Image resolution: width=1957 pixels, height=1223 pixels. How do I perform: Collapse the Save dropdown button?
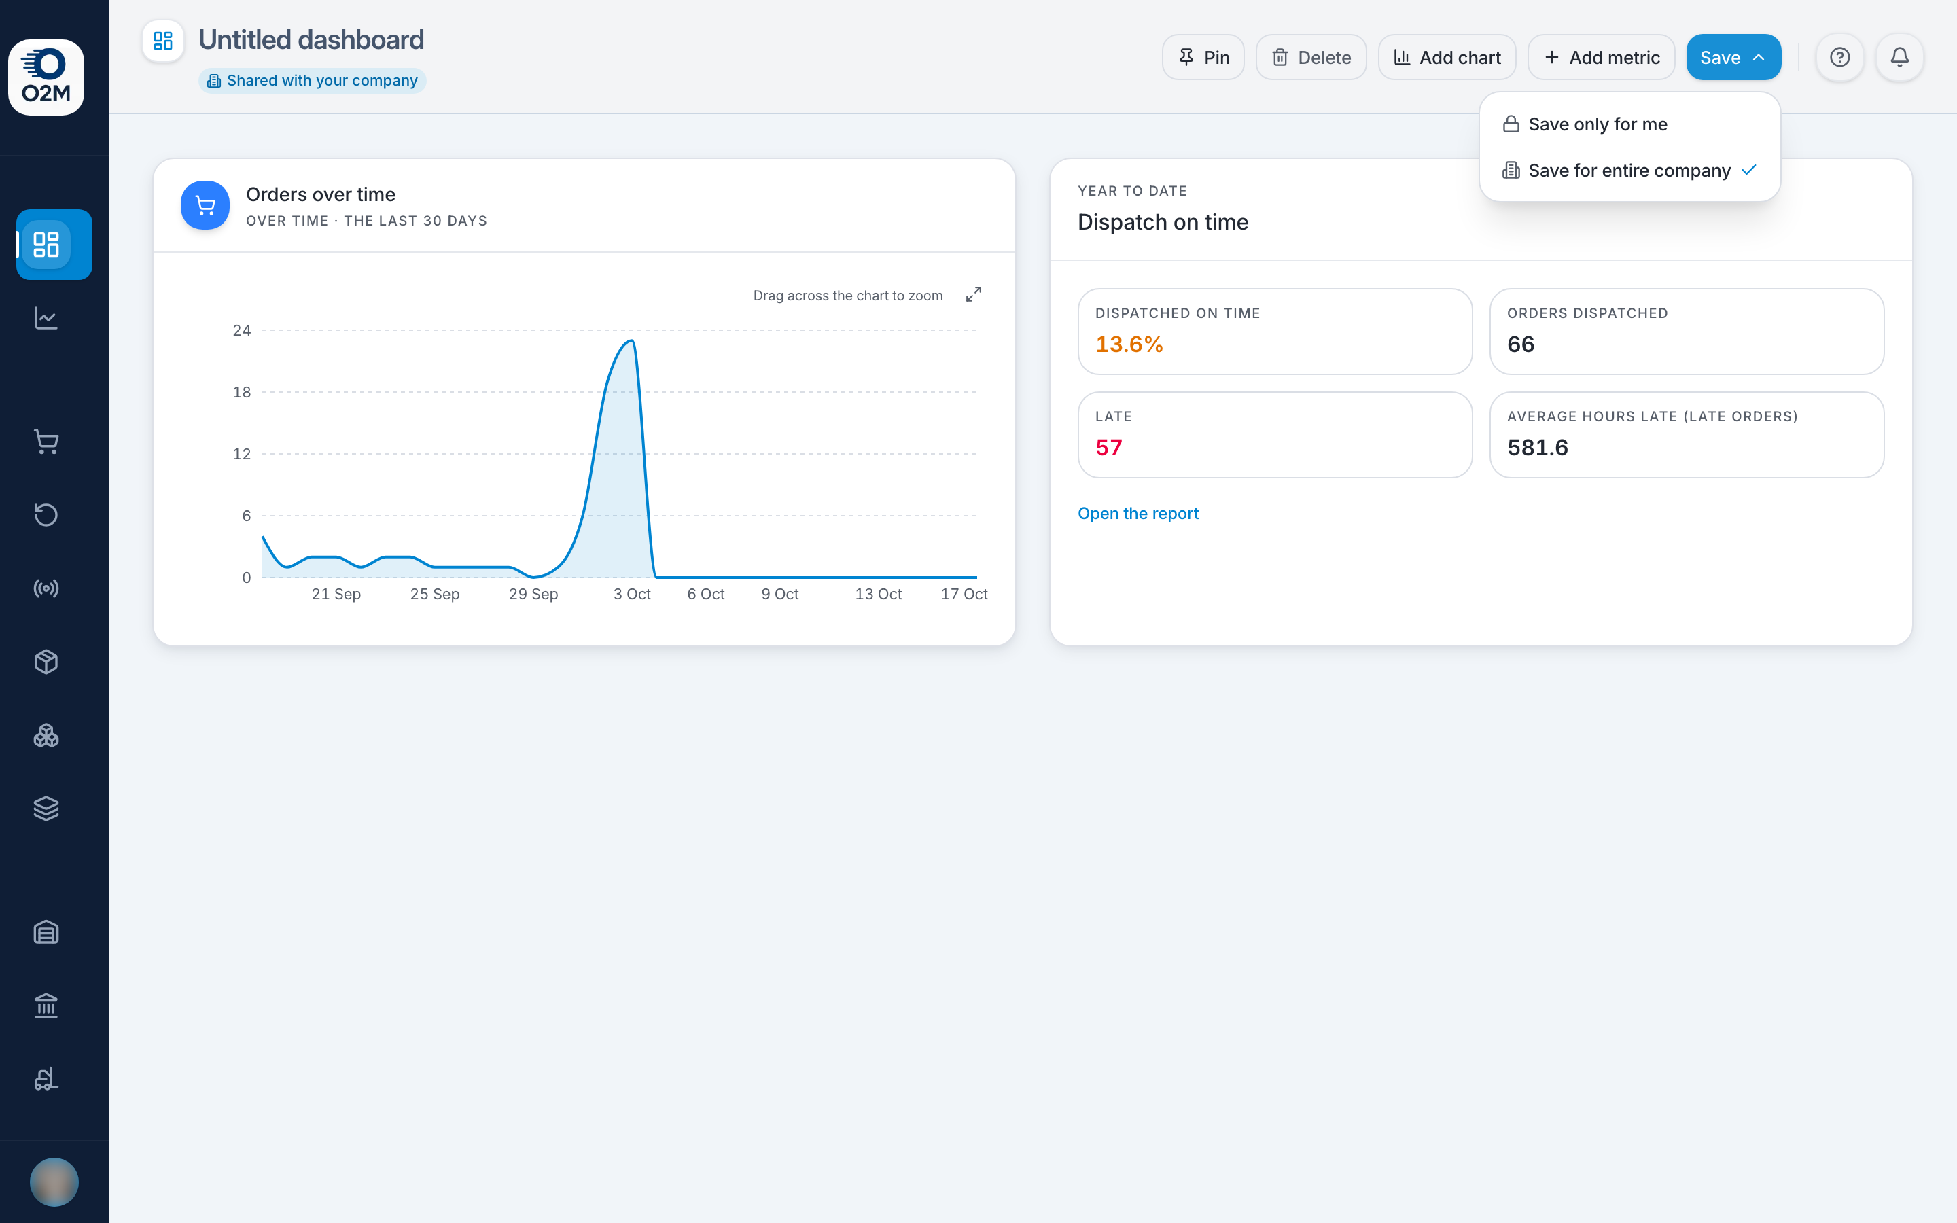[x=1733, y=58]
